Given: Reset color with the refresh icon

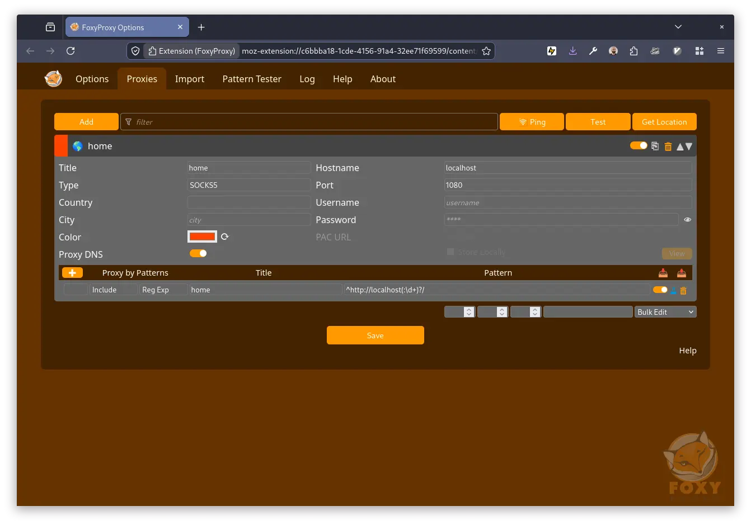Looking at the screenshot, I should coord(225,237).
